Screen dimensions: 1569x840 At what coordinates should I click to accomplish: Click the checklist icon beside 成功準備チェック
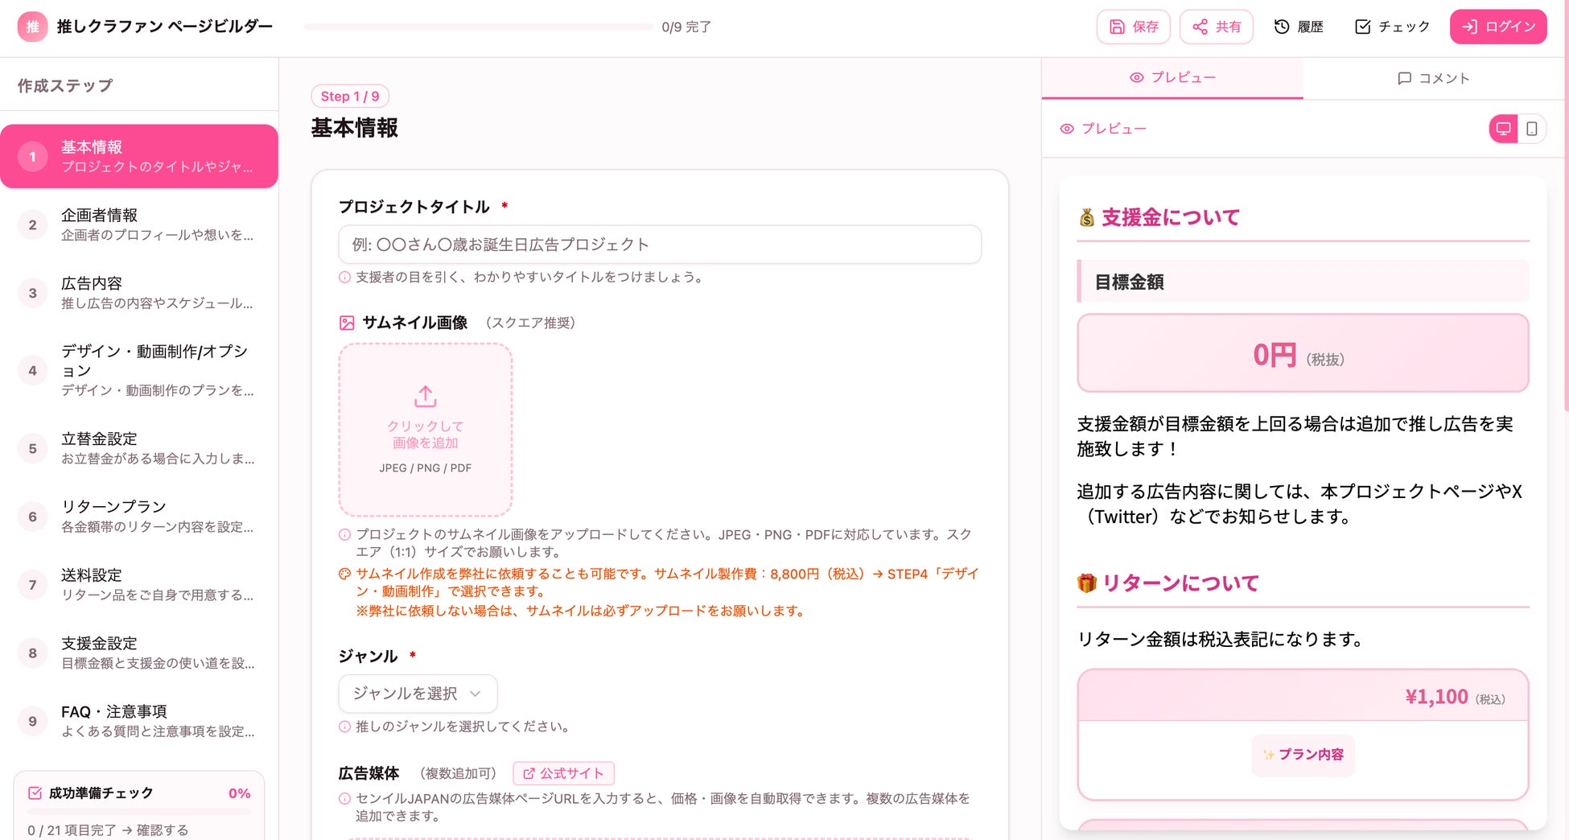click(x=35, y=793)
